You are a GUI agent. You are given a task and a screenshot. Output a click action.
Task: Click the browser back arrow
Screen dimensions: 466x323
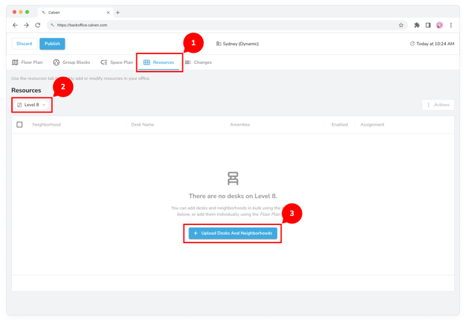tap(15, 25)
